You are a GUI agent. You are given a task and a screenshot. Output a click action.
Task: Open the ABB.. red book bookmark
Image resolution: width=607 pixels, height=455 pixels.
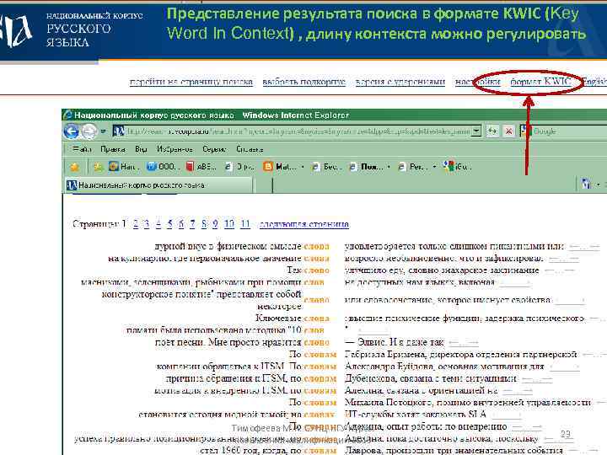point(201,167)
